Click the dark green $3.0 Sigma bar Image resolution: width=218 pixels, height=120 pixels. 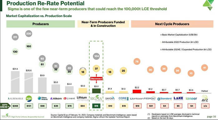click(96, 91)
